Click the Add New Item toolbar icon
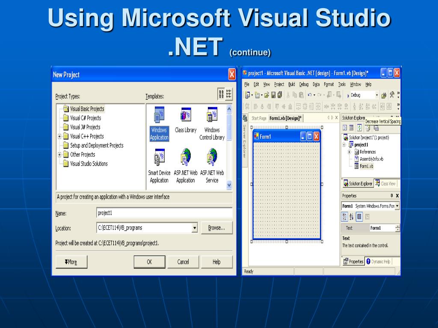 [257, 95]
